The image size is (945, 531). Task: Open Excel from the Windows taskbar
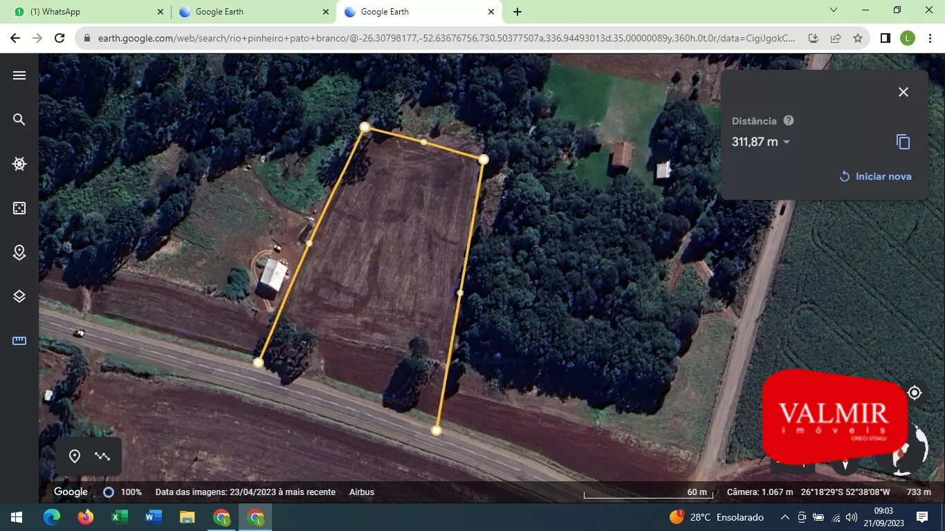click(x=120, y=517)
